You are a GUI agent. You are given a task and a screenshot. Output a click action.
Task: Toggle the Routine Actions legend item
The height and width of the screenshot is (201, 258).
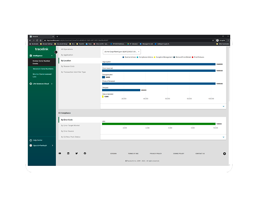[x=129, y=57]
